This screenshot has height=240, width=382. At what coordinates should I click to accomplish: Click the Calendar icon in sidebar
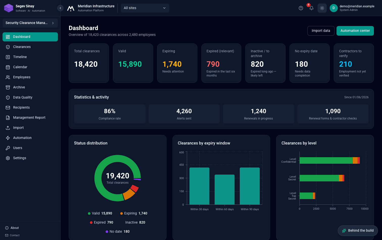point(8,67)
